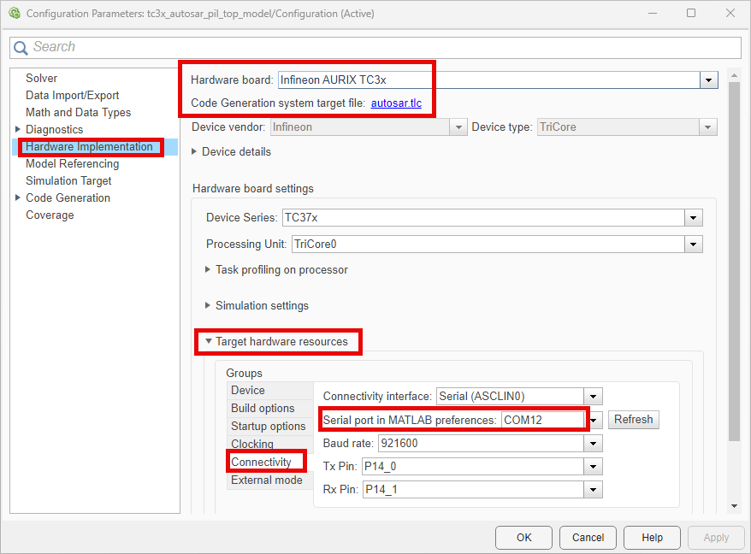
Task: Click the Help button
Action: coord(652,537)
